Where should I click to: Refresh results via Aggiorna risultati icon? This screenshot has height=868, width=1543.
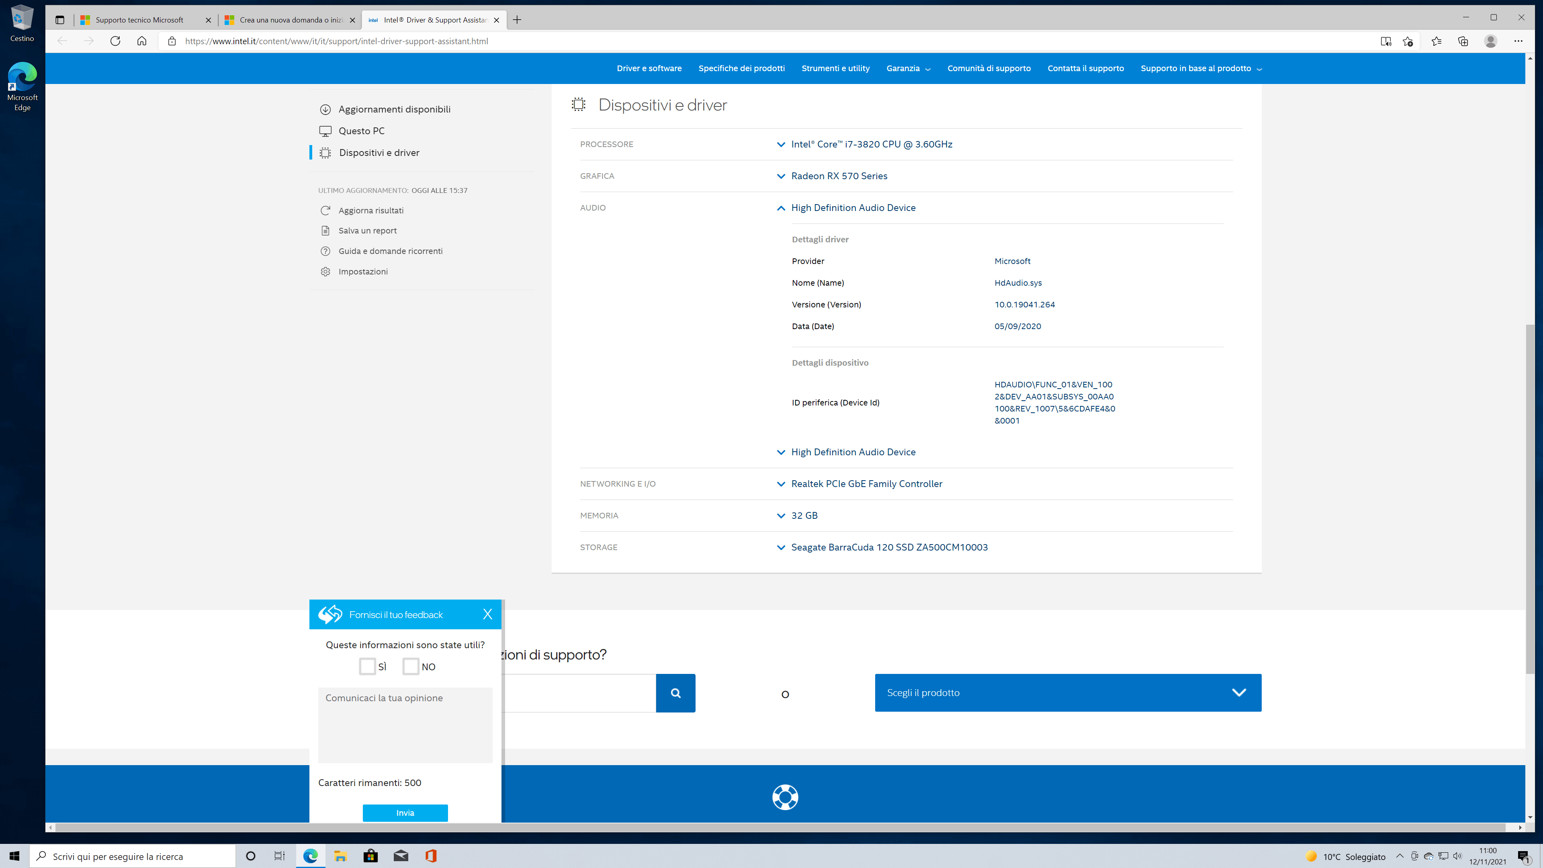(x=325, y=210)
